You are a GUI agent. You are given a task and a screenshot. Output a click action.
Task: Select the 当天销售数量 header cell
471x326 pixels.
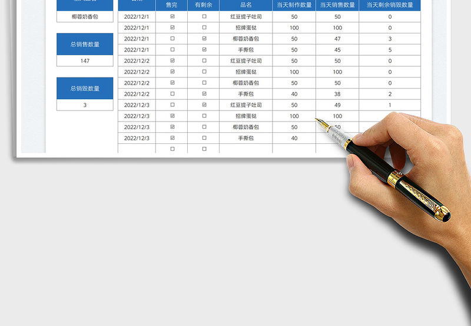337,5
